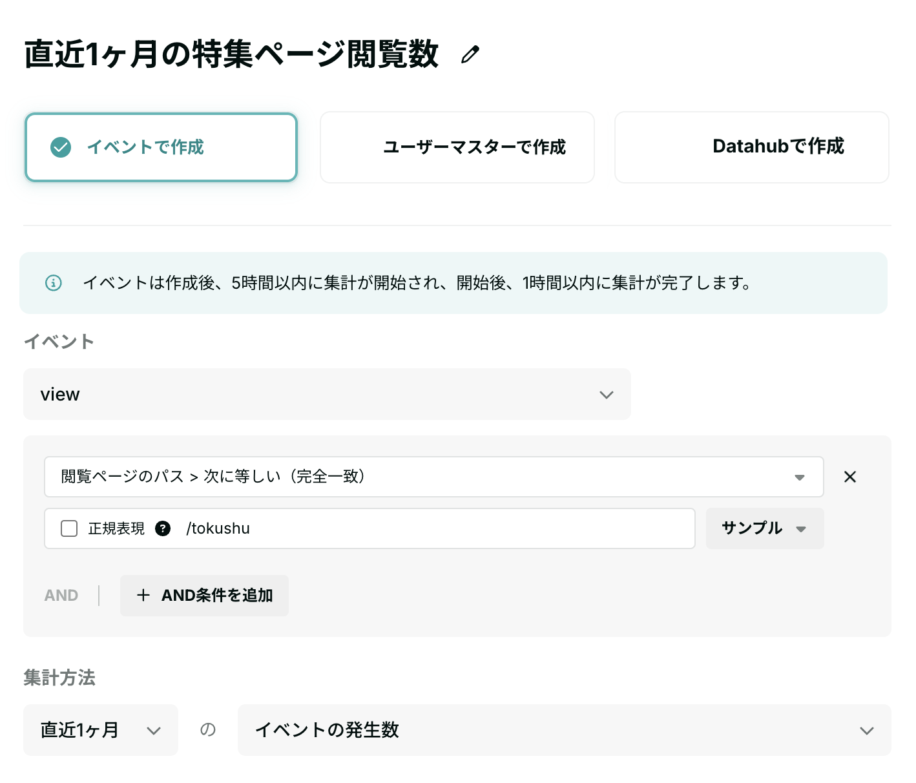Image resolution: width=916 pixels, height=783 pixels.
Task: Click the pencil icon to edit the title
Action: (x=470, y=55)
